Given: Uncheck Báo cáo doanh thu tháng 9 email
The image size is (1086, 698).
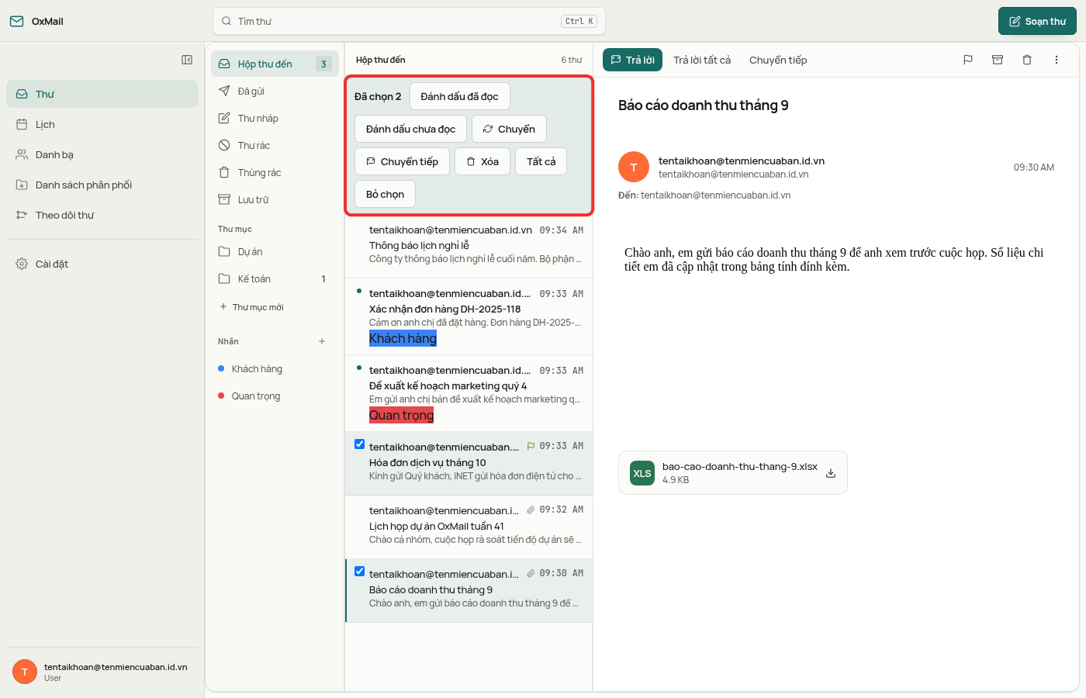Looking at the screenshot, I should tap(359, 572).
